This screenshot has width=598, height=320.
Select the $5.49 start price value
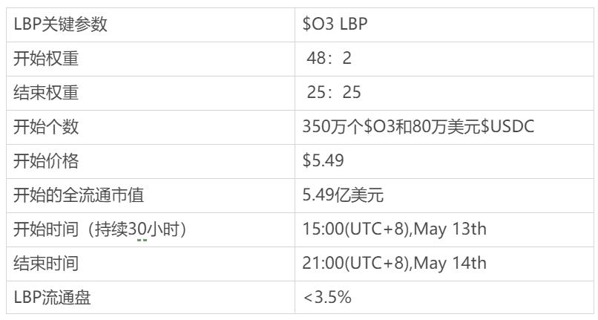[x=323, y=161]
